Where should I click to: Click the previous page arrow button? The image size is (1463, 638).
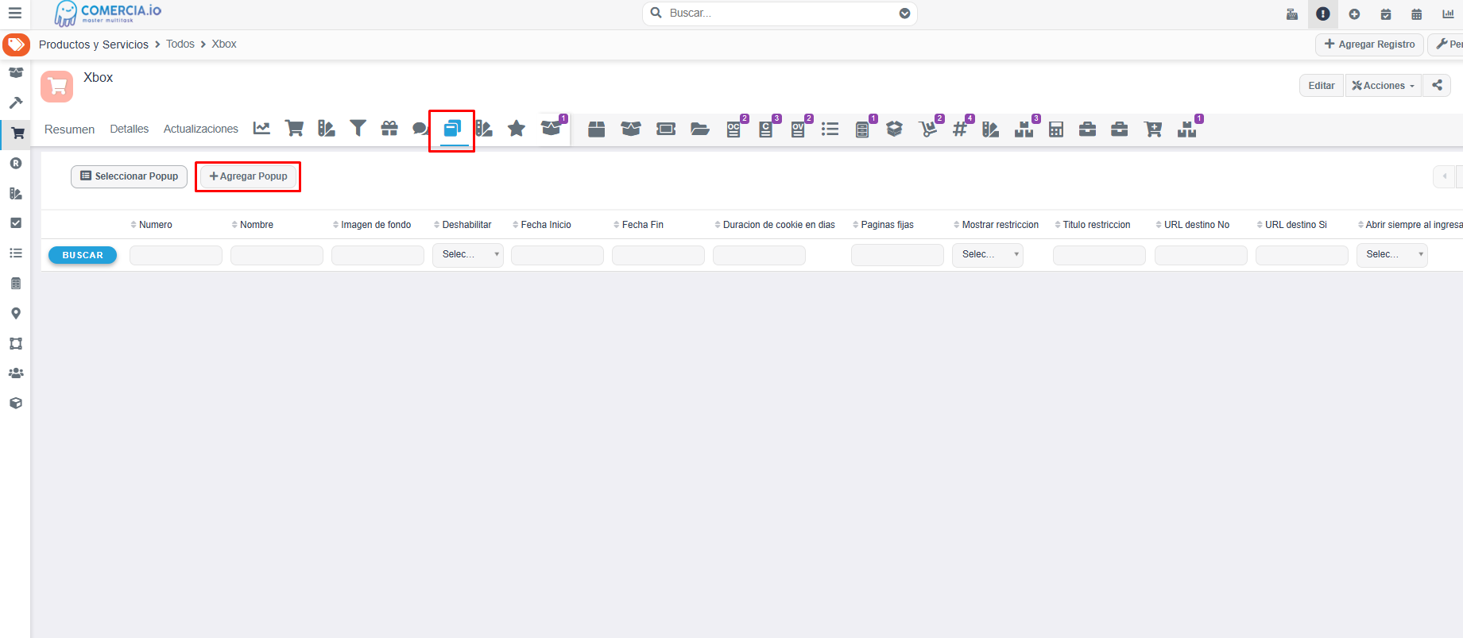click(1444, 176)
